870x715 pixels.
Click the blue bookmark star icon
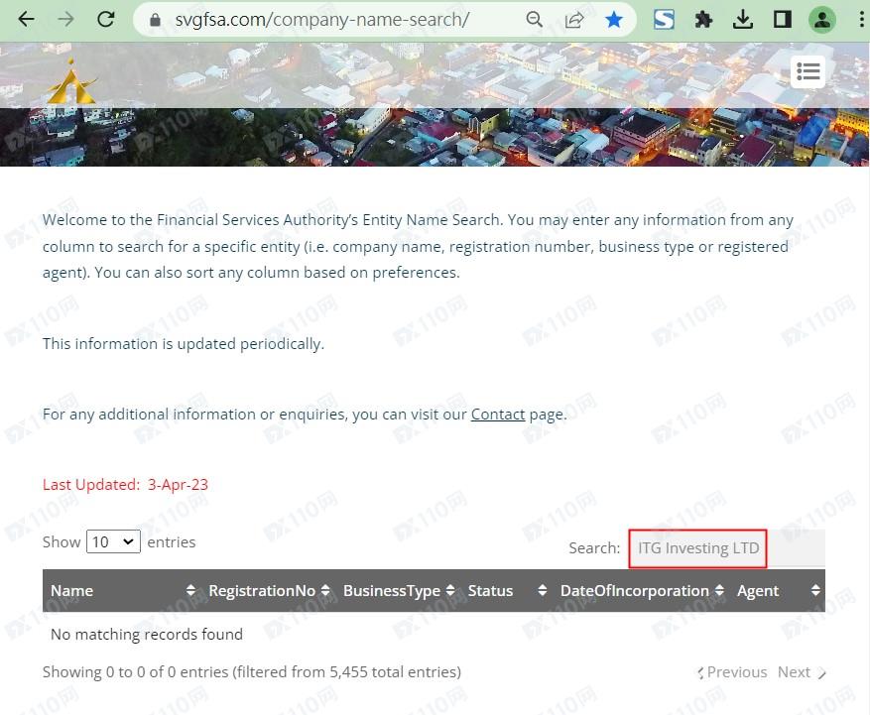(614, 19)
